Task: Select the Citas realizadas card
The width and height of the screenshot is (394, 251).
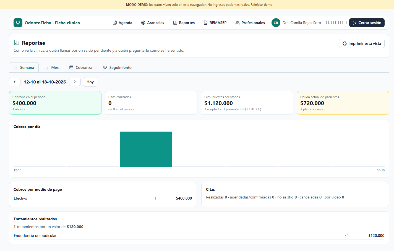Action: pos(151,103)
